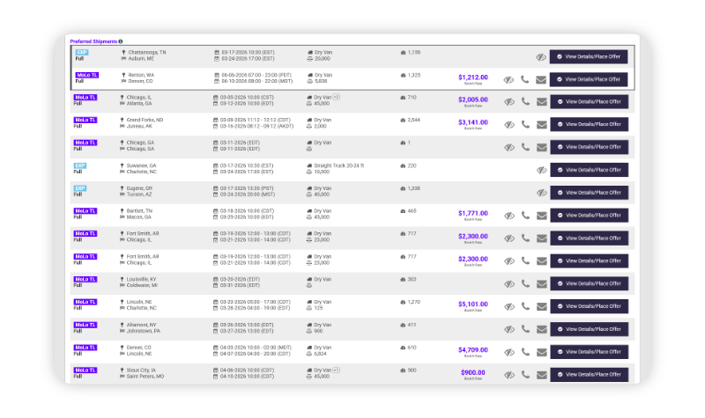Click the phone icon on Sioux City, IA row
This screenshot has width=705, height=418.
(525, 375)
